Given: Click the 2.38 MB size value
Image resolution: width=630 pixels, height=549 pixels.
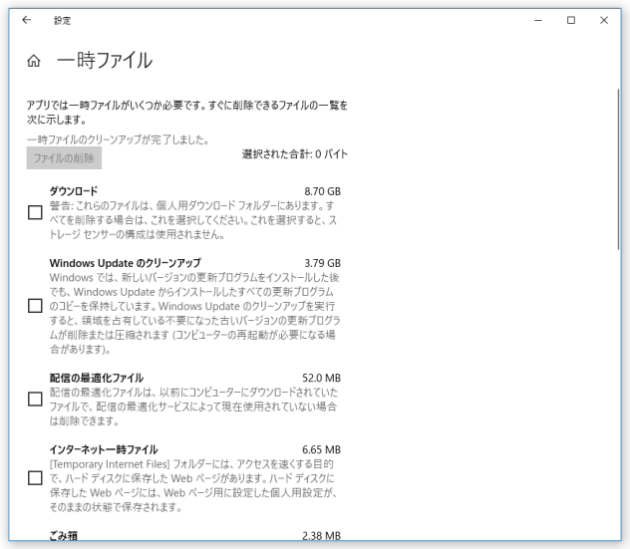Looking at the screenshot, I should click(321, 536).
